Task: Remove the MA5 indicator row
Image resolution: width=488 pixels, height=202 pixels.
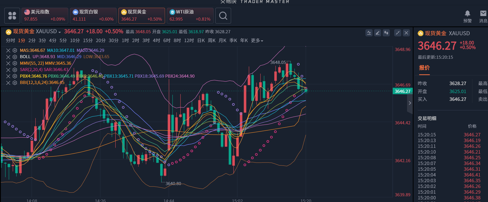Action: [x=8, y=50]
